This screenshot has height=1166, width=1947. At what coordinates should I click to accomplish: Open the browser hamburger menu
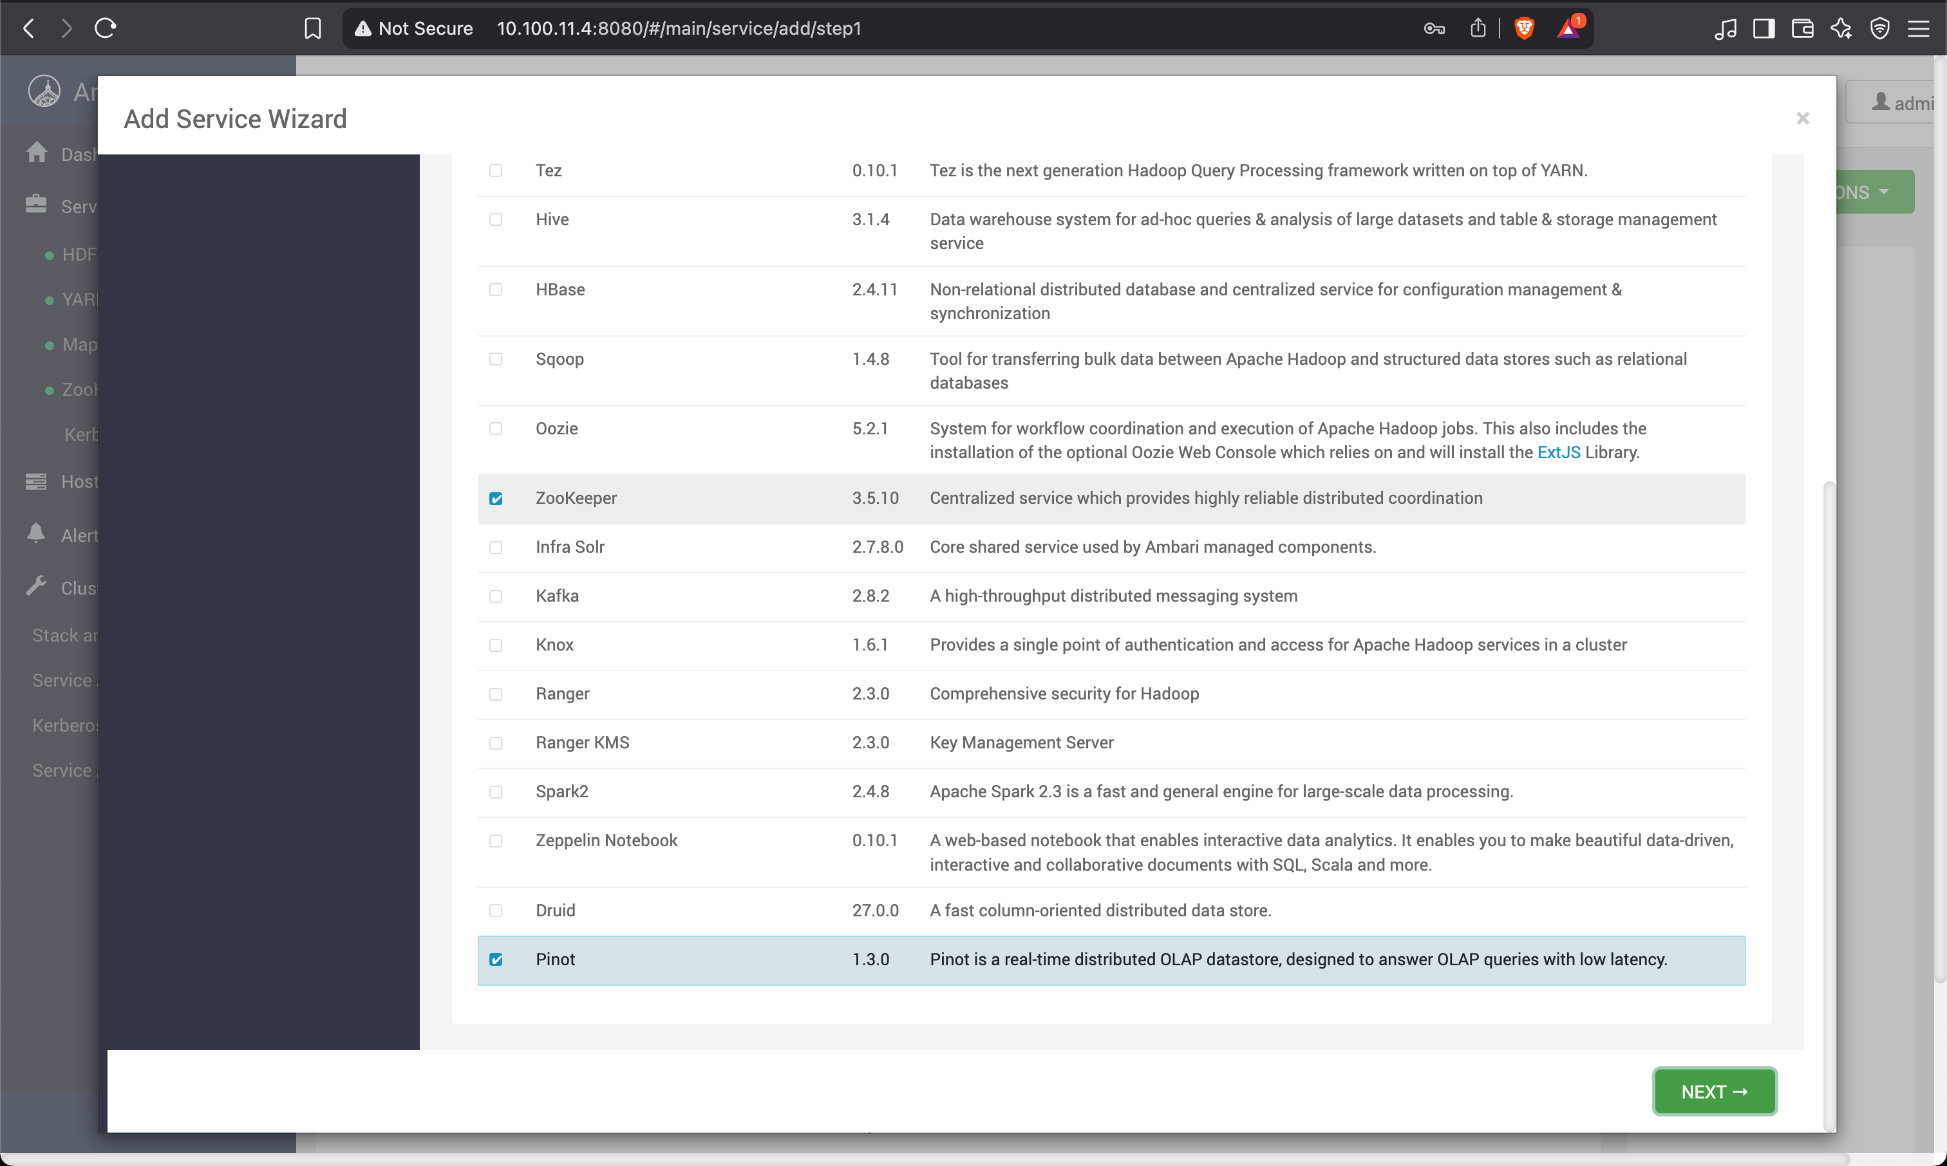[x=1919, y=28]
